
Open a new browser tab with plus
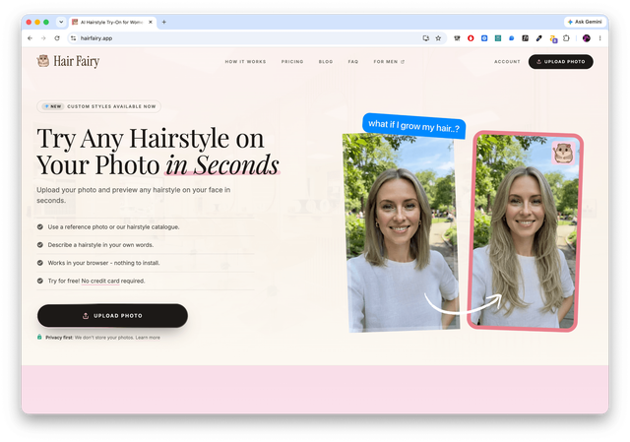164,22
